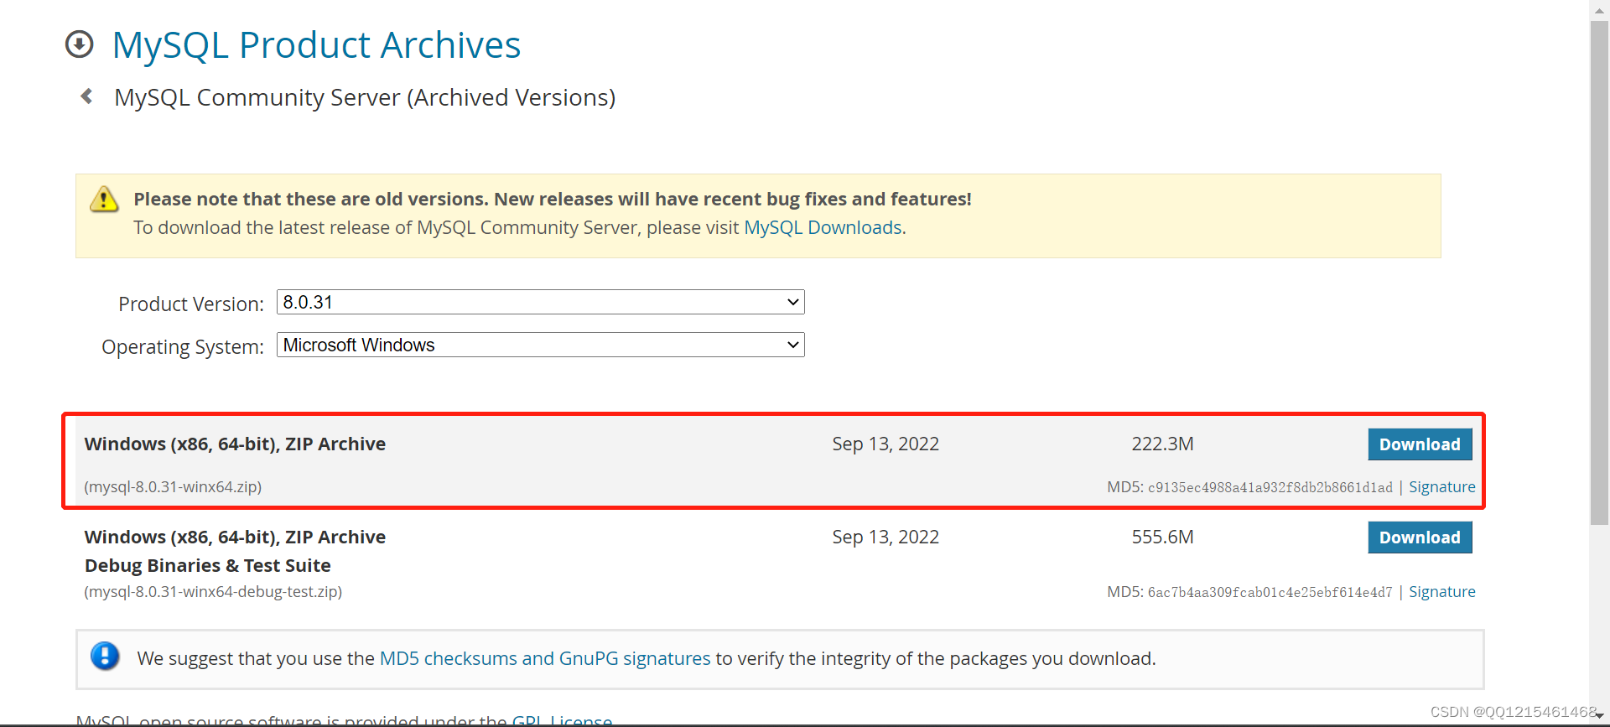Click the Sep 13, 2022 date of the 555.6M archive
The height and width of the screenshot is (727, 1610).
coord(885,537)
